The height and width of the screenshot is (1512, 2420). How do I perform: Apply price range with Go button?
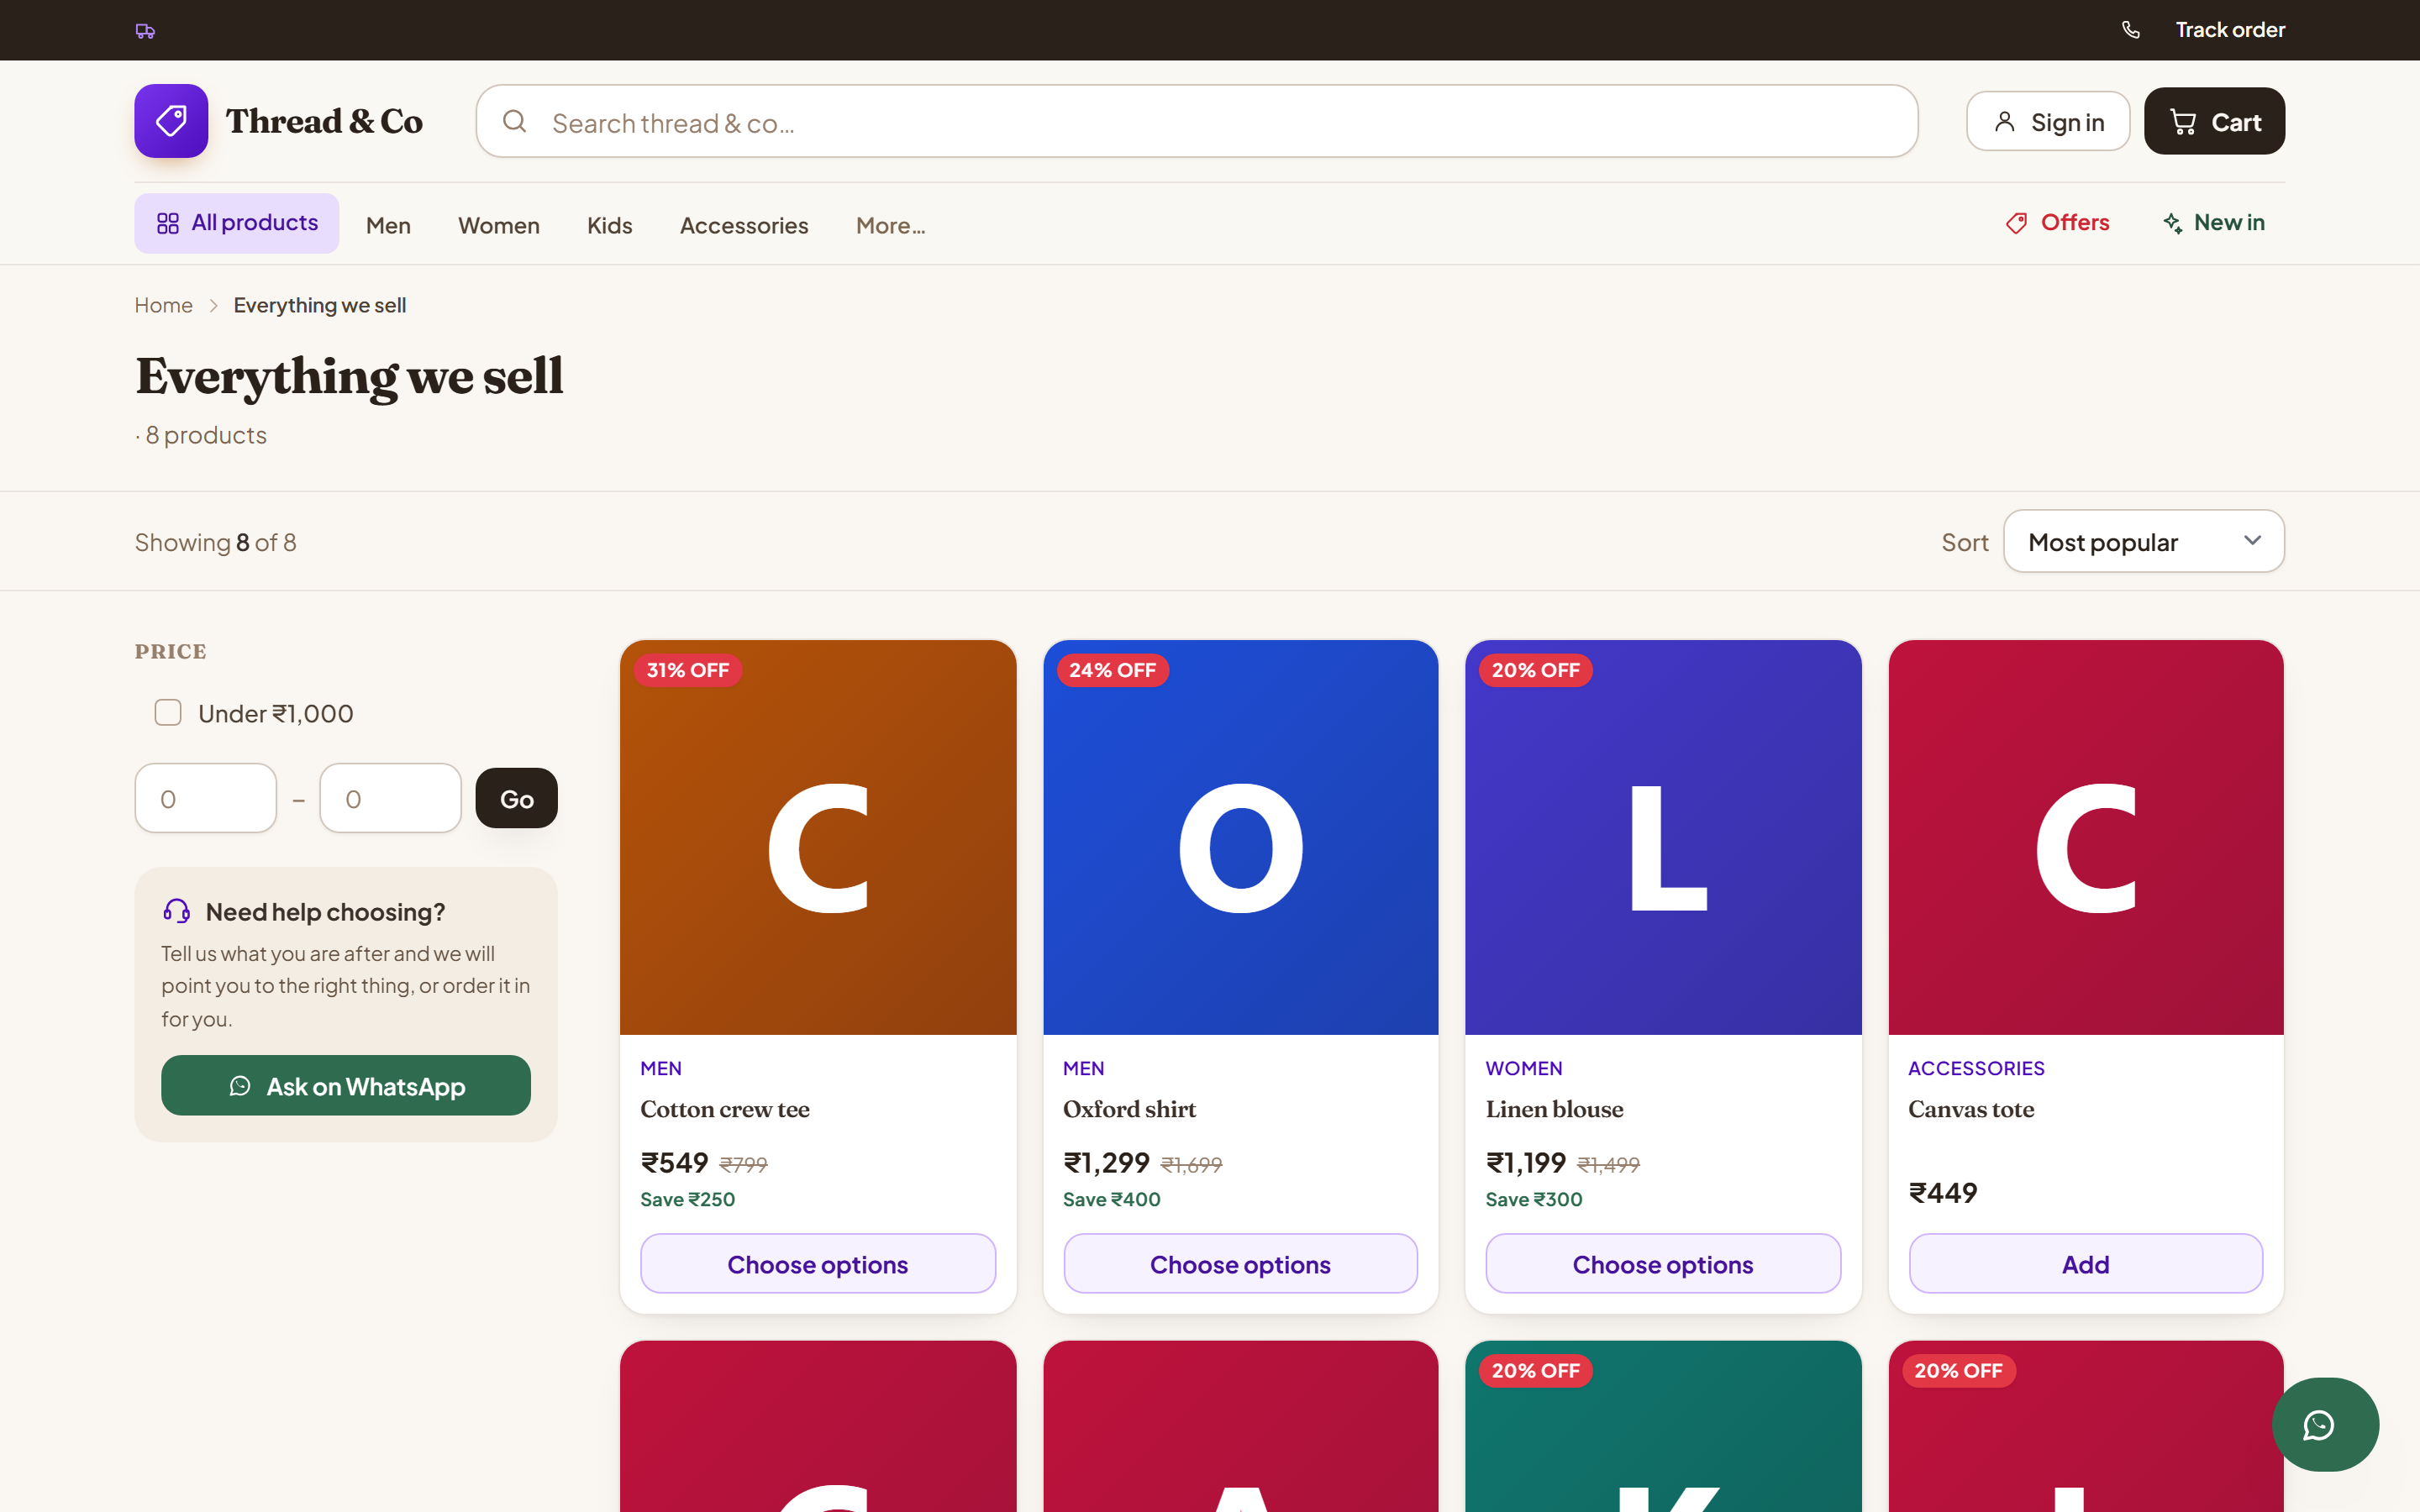click(516, 798)
